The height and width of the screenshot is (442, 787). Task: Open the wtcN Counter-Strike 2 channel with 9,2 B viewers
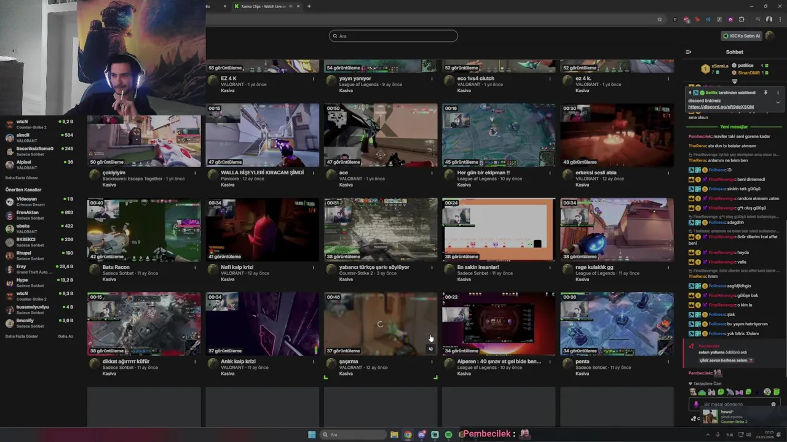[x=40, y=124]
